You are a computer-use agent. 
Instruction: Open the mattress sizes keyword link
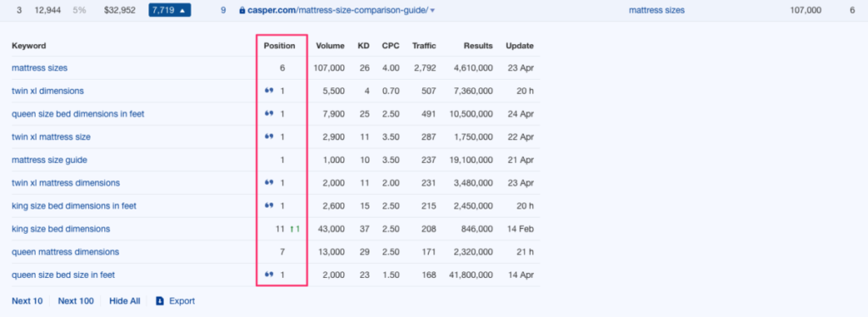coord(40,68)
